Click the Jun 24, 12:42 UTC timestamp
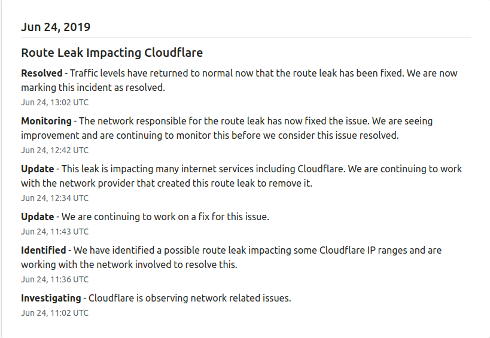Screen dimensions: 490x338 point(54,150)
